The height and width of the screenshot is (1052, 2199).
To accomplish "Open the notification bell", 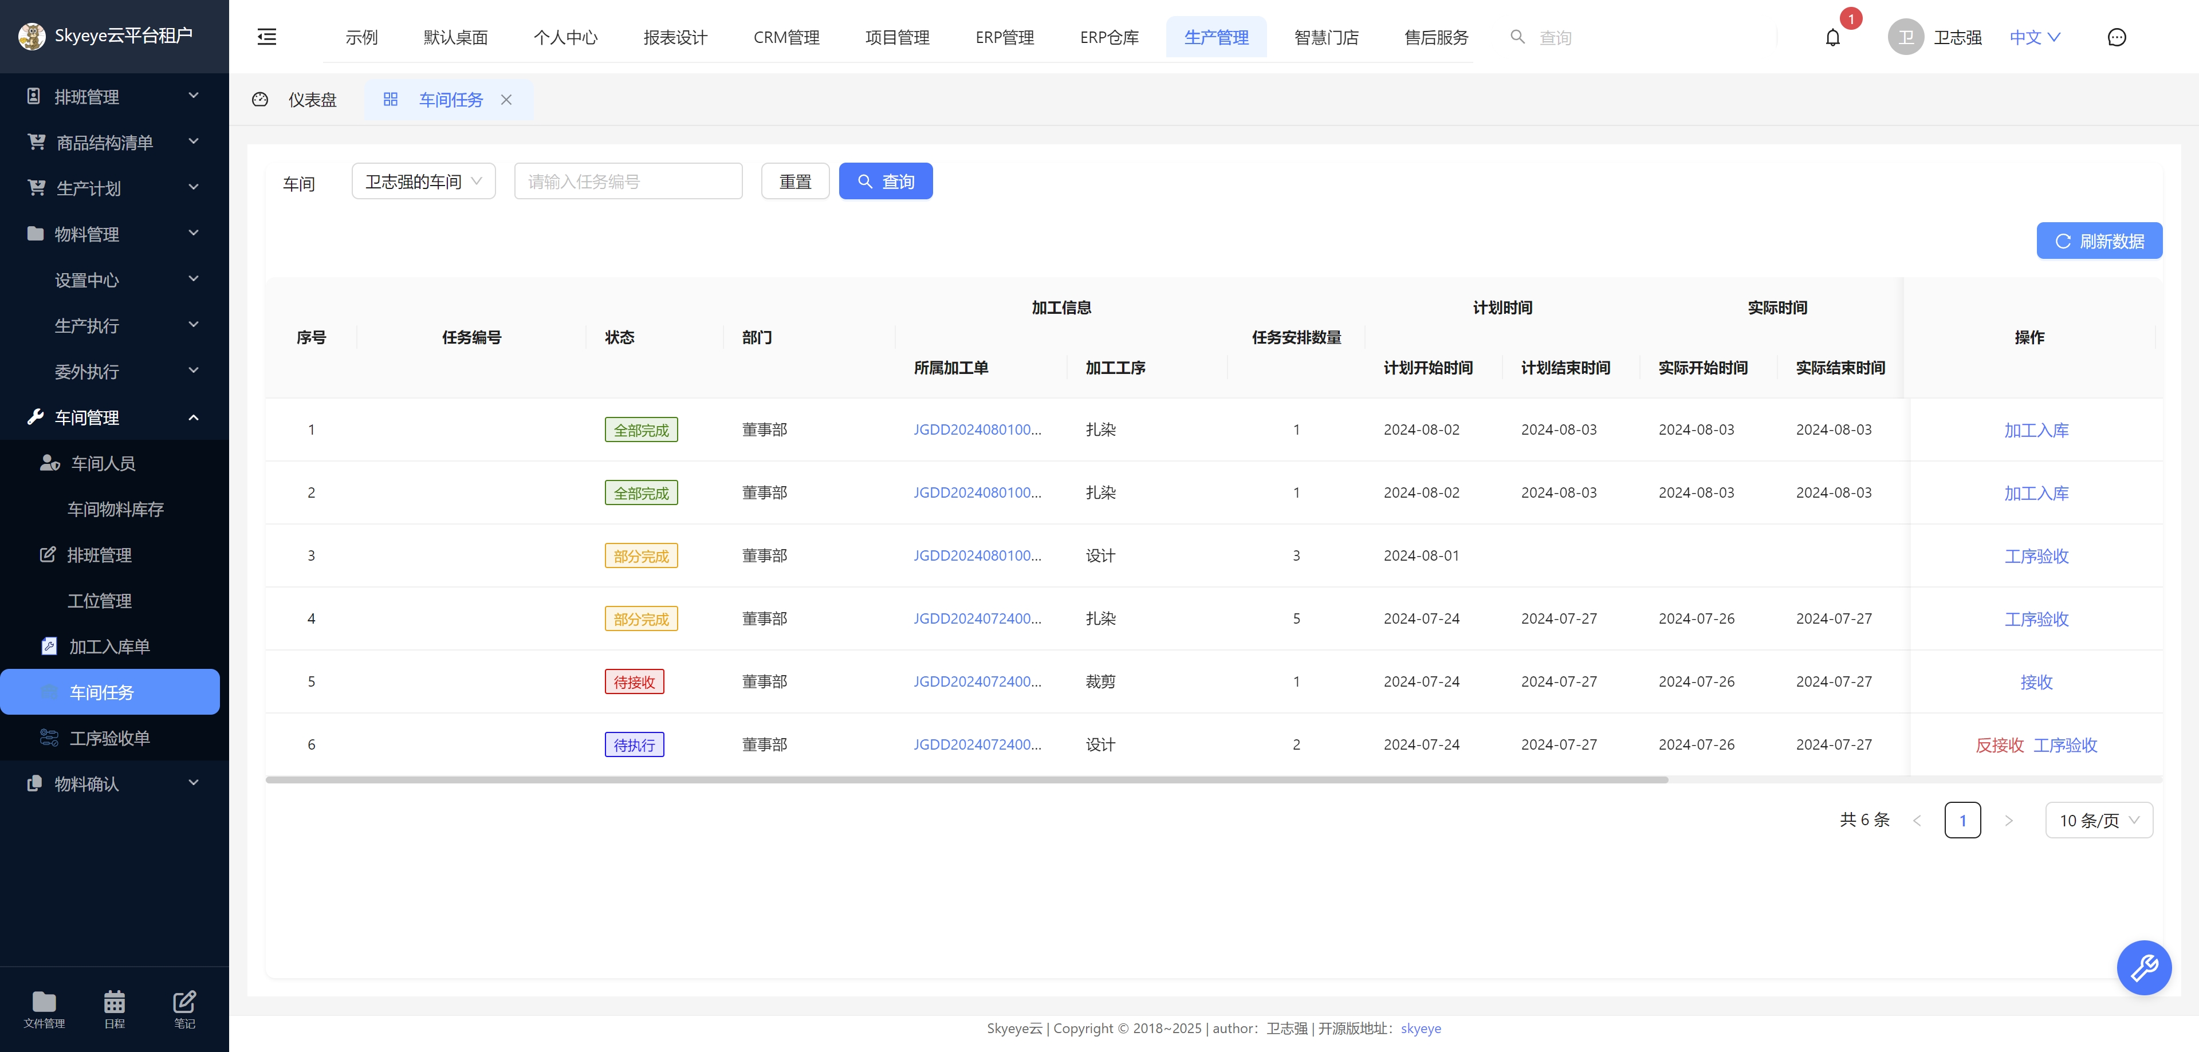I will 1833,38.
